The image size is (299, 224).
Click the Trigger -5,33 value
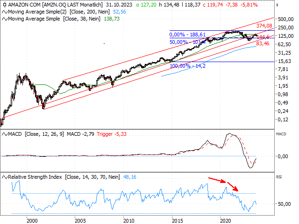click(112, 134)
